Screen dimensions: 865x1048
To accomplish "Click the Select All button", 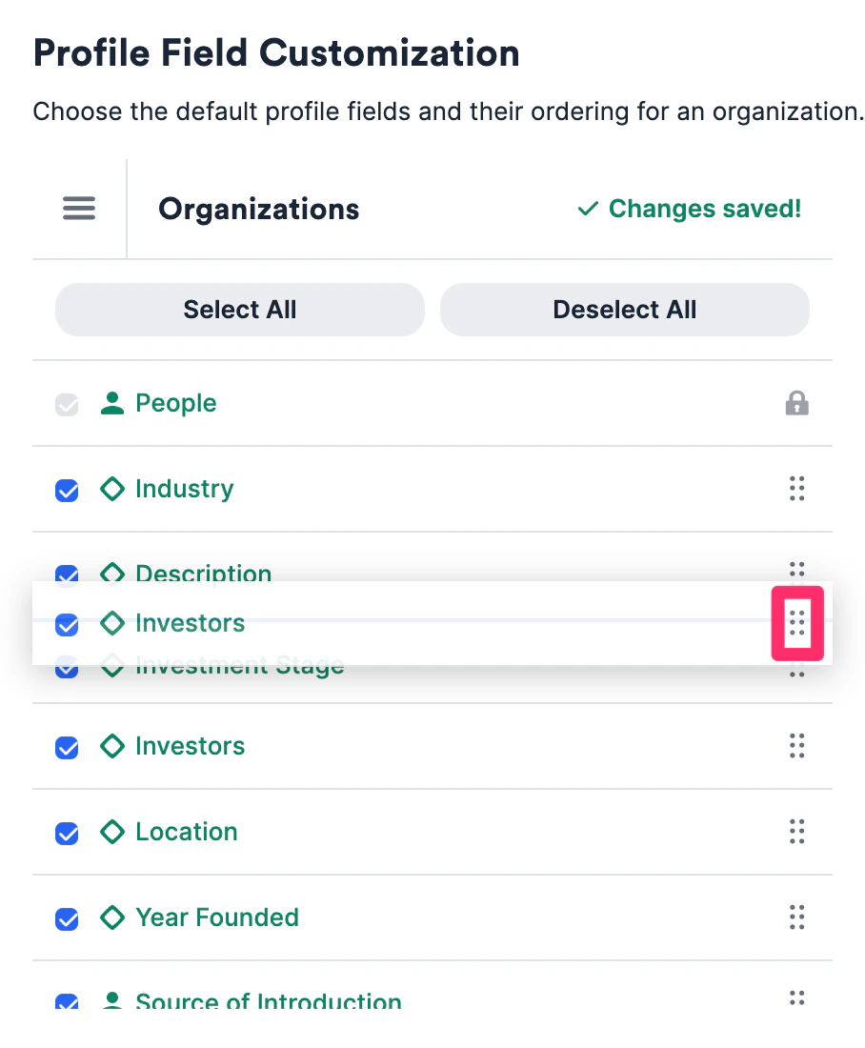I will 240,310.
